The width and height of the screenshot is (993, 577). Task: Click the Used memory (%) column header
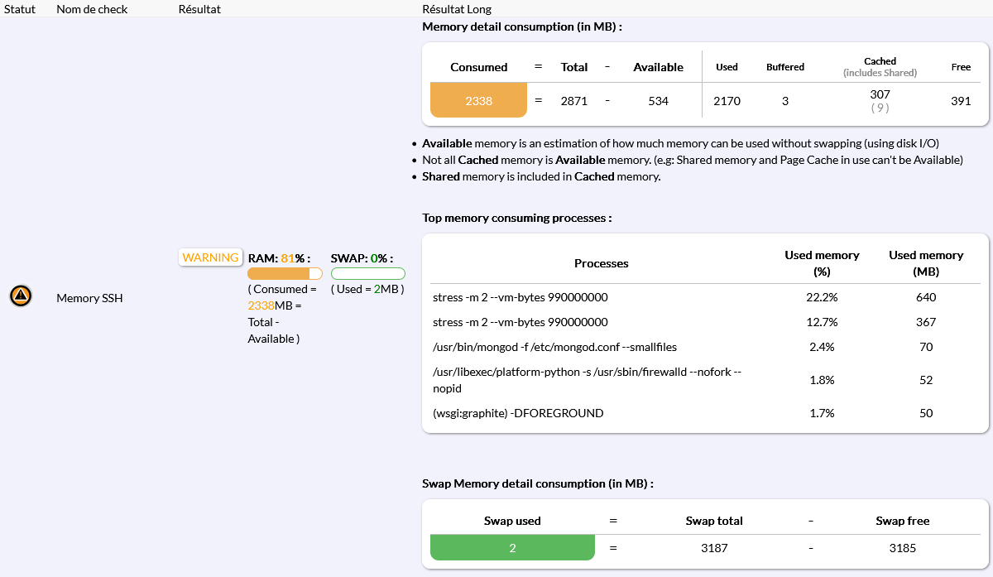tap(822, 263)
